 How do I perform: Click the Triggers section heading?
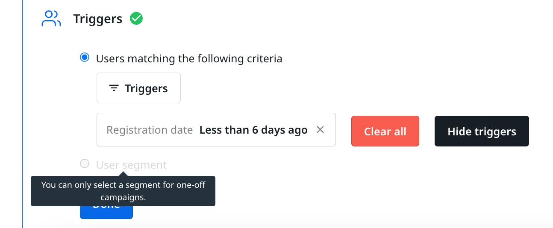pos(97,19)
